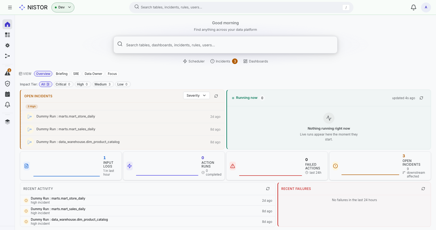Open the Incidents quick link under search
The image size is (436, 230).
pyautogui.click(x=224, y=61)
